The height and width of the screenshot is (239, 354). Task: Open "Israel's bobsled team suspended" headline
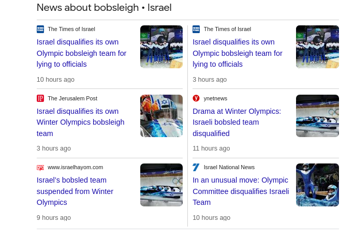75,191
